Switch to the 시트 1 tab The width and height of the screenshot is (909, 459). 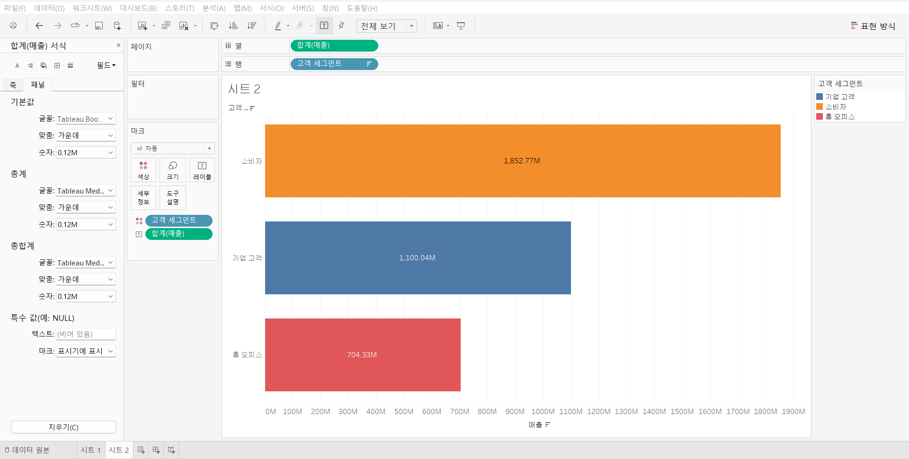pyautogui.click(x=91, y=450)
